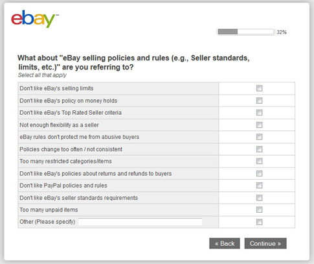
Task: Go to the previous page with Back
Action: click(x=225, y=243)
